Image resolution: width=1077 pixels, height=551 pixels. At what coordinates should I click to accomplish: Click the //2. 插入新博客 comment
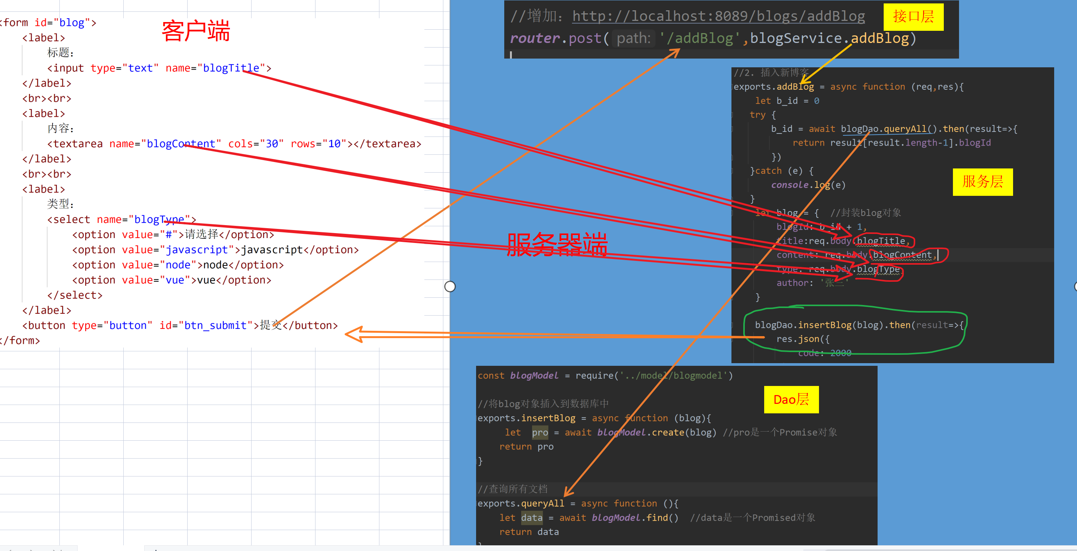click(x=771, y=73)
